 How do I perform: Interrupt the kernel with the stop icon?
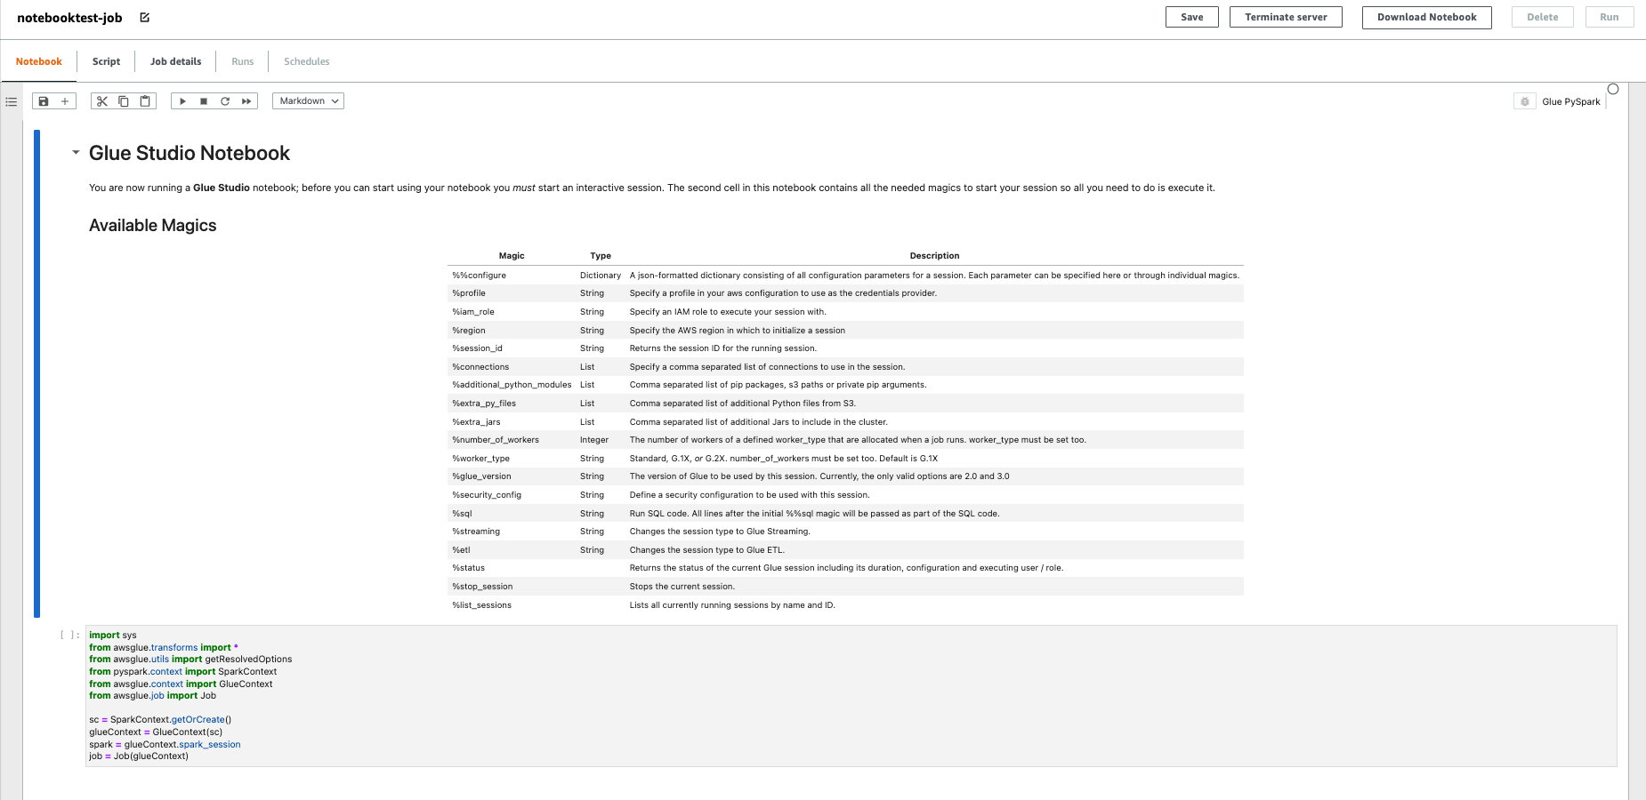pyautogui.click(x=204, y=100)
